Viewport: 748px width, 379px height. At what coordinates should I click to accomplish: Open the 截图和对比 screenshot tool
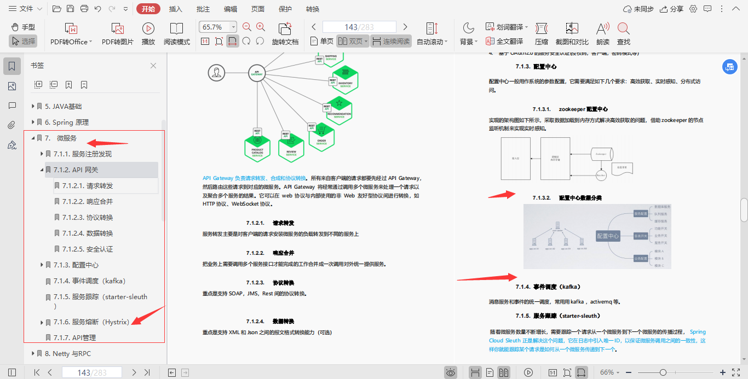pos(572,33)
